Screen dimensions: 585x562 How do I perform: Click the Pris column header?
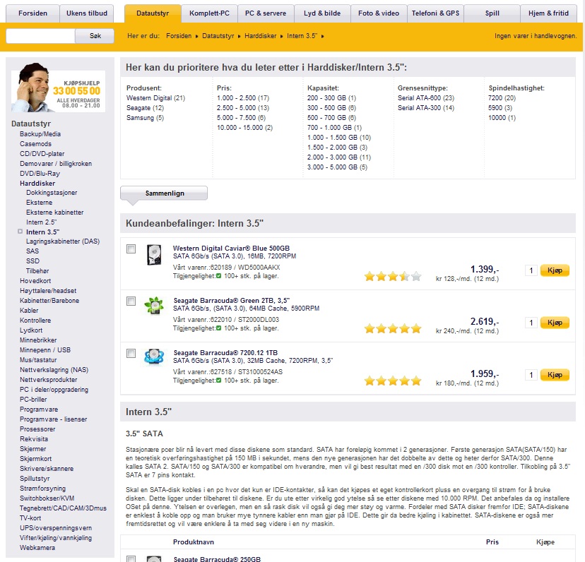[492, 542]
